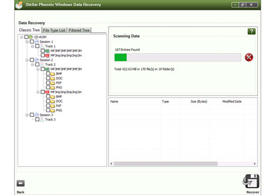Select the CD-ROM disc icon in tree
Image resolution: width=273 pixels, height=195 pixels.
[31, 37]
